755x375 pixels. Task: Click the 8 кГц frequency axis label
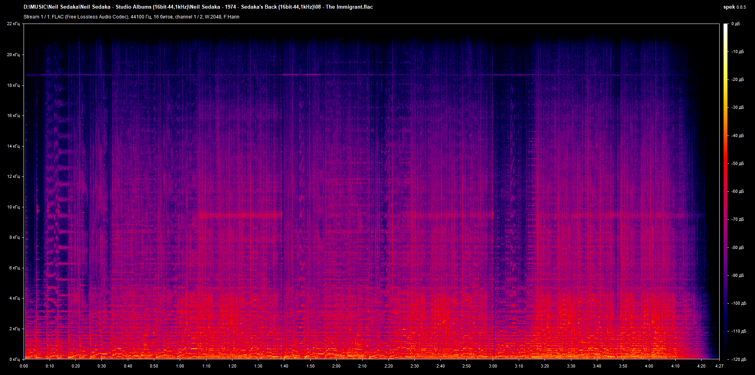pyautogui.click(x=14, y=237)
